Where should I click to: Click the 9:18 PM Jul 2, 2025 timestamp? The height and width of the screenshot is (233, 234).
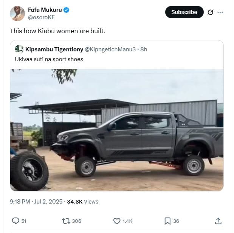tap(36, 202)
